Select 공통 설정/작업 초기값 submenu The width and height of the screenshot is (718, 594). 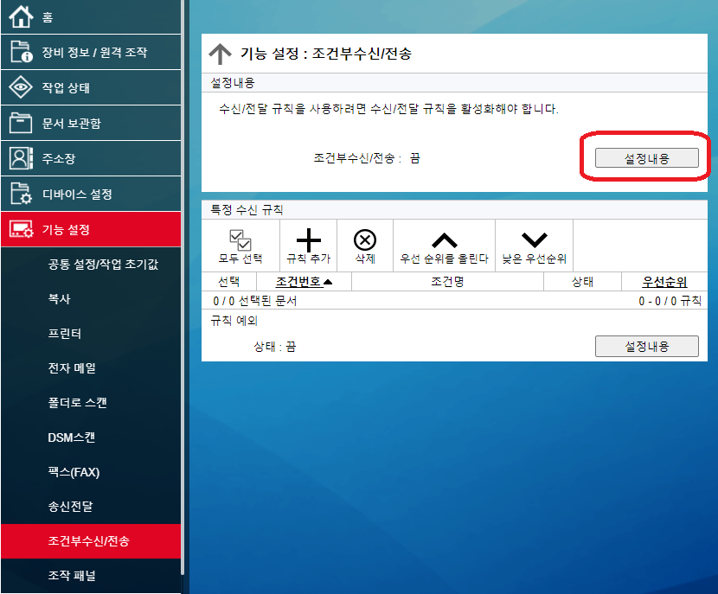coord(91,264)
